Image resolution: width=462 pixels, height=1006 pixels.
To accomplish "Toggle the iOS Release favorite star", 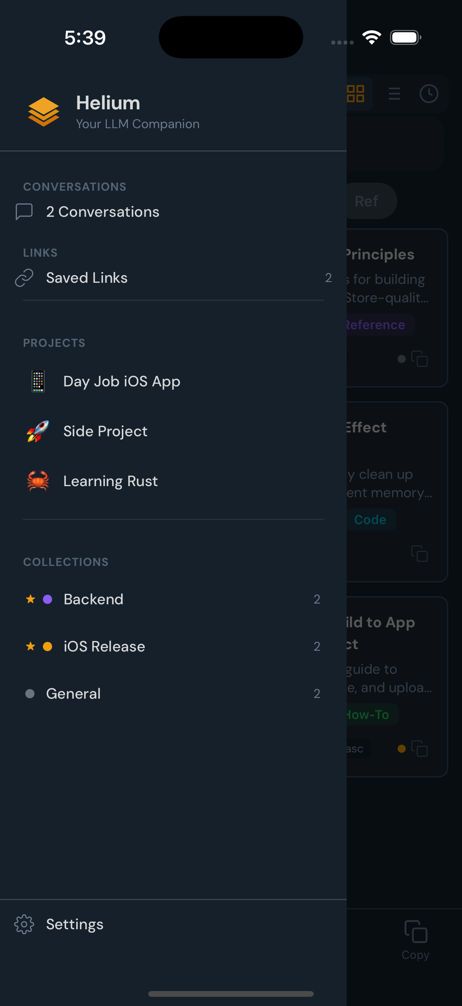I will pos(30,646).
